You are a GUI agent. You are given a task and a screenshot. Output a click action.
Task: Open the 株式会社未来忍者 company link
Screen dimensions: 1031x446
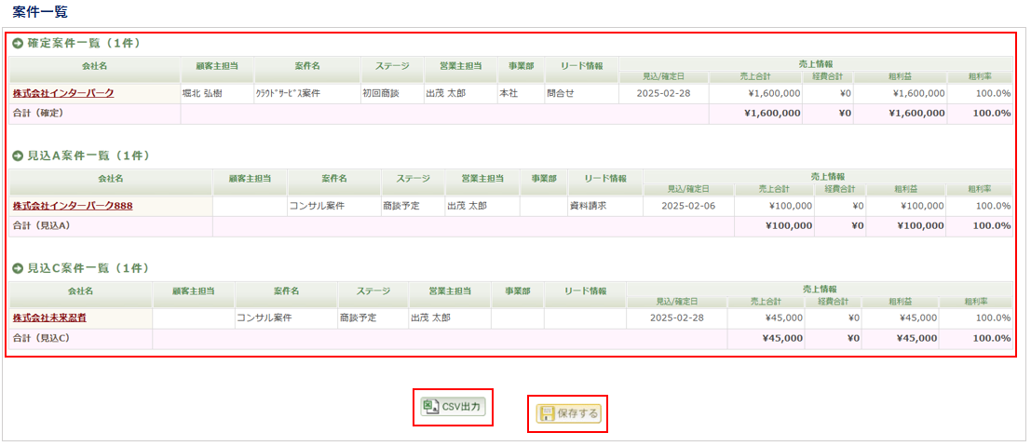click(x=49, y=318)
